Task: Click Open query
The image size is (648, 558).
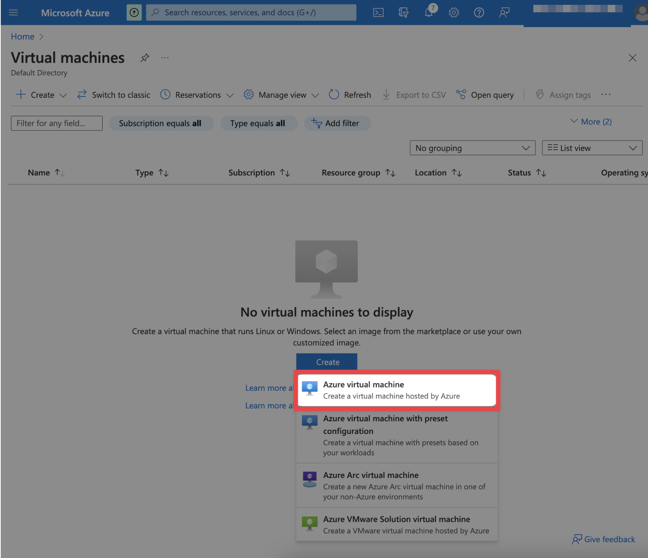Action: tap(485, 95)
